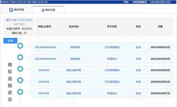Click 20110000016818 in the 打印受理通知 row
The width and height of the screenshot is (177, 107).
pos(46,47)
